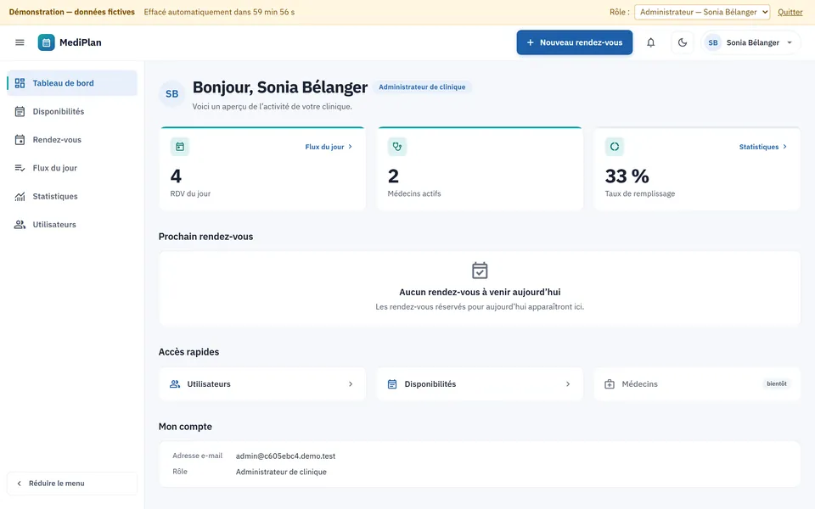Click the Utilisateurs quick access people icon
The width and height of the screenshot is (815, 509).
(175, 383)
